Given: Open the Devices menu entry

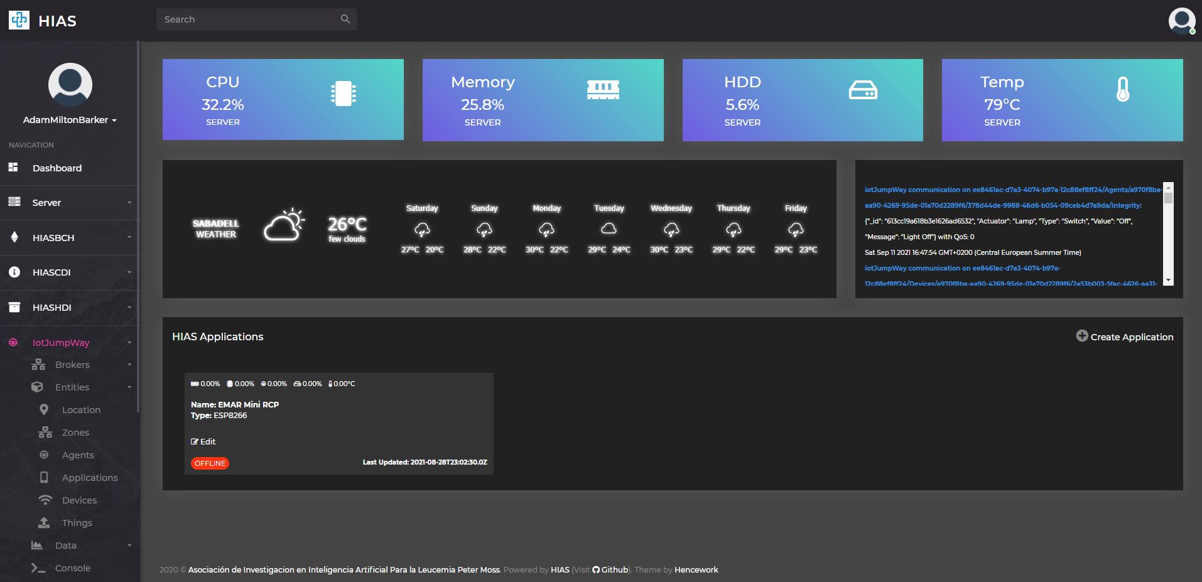Looking at the screenshot, I should click(x=79, y=500).
